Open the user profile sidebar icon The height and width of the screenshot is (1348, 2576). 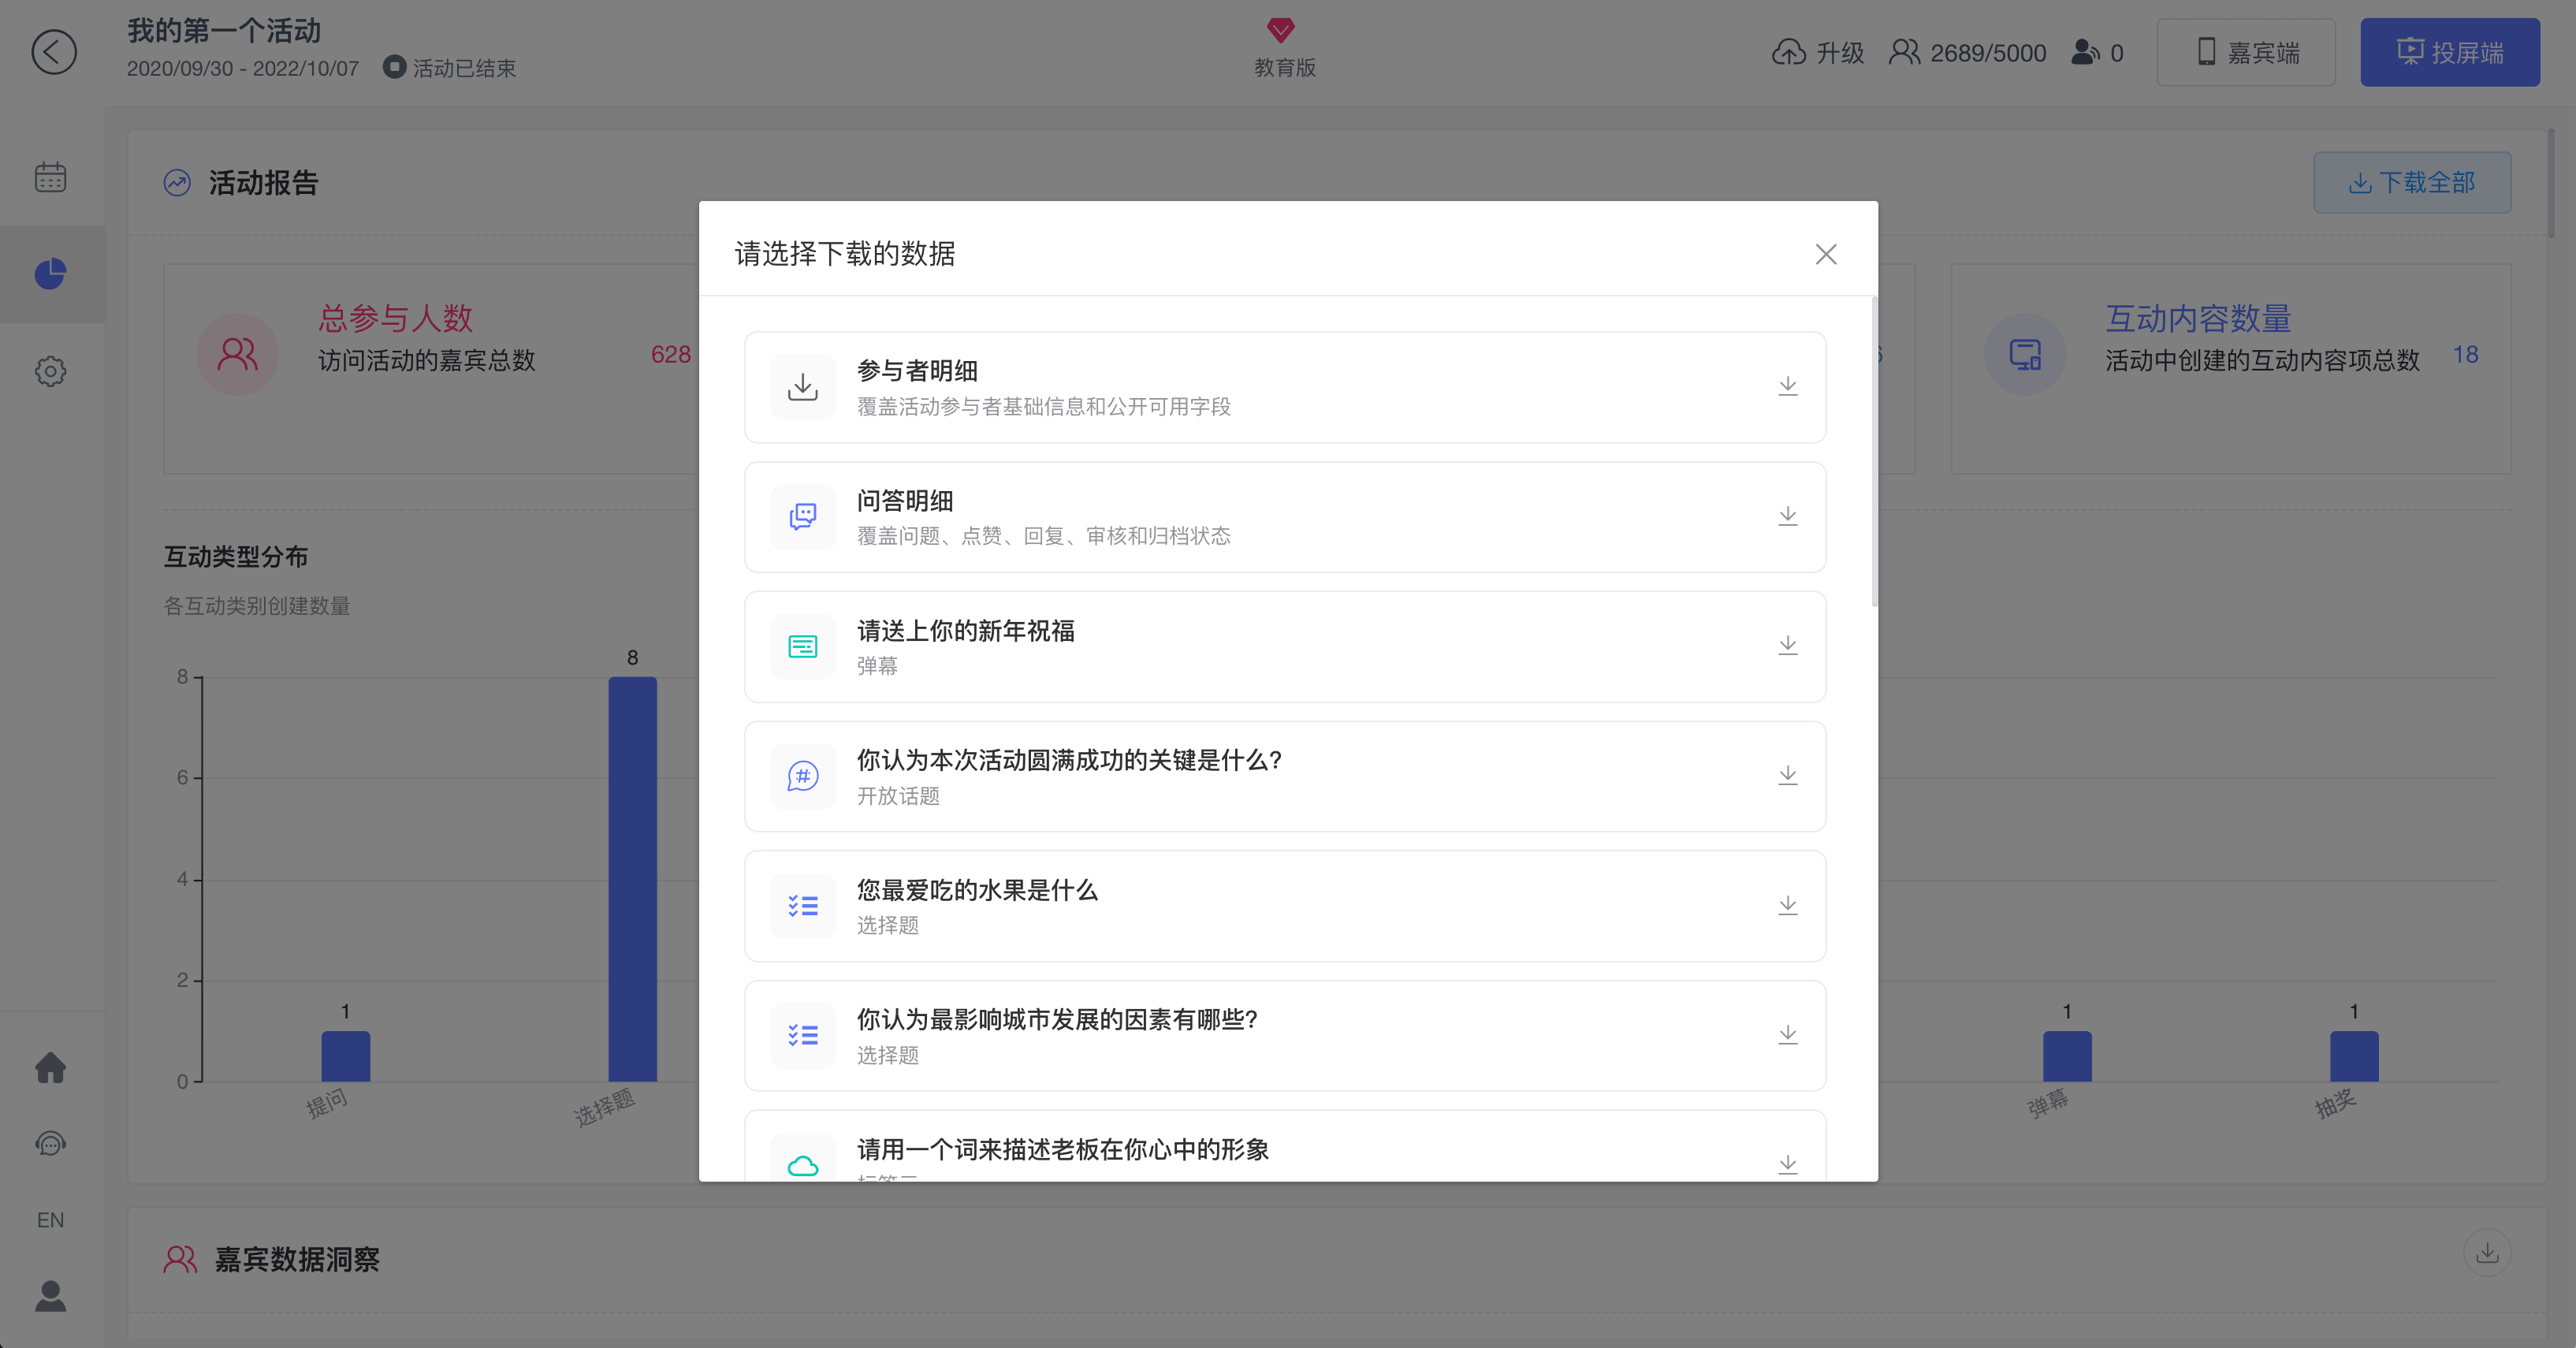click(x=50, y=1296)
